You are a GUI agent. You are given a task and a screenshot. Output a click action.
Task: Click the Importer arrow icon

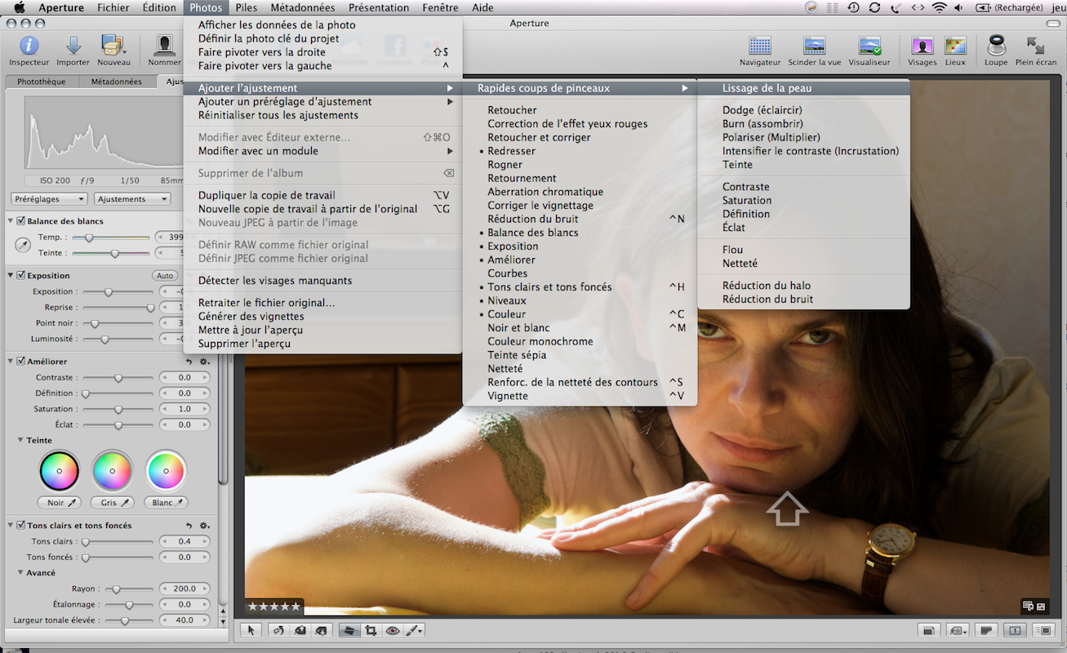click(x=73, y=46)
